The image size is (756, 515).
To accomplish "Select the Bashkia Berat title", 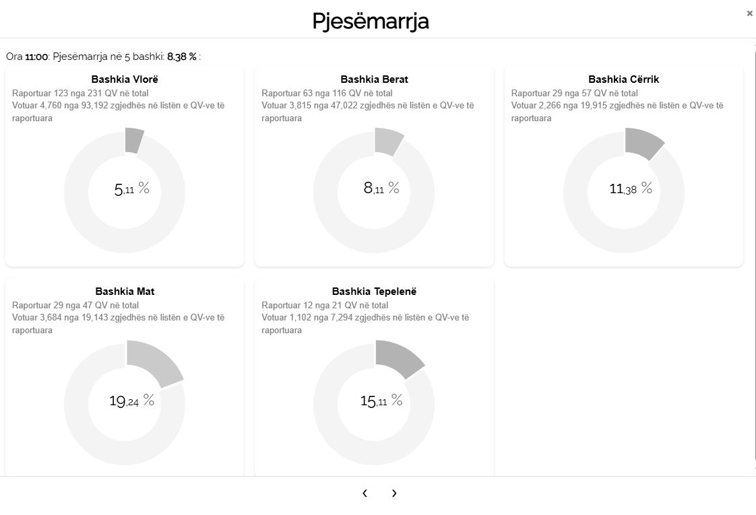I will pyautogui.click(x=374, y=79).
